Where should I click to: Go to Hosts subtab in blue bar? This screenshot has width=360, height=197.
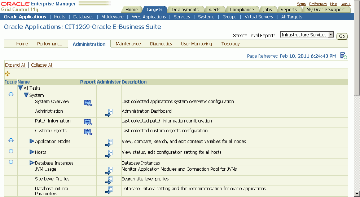click(60, 17)
